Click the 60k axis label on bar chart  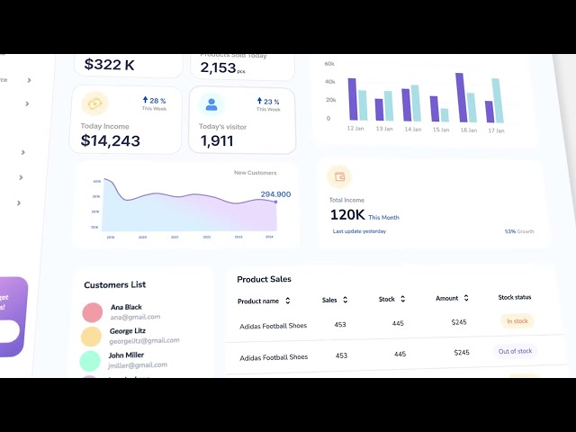click(329, 64)
